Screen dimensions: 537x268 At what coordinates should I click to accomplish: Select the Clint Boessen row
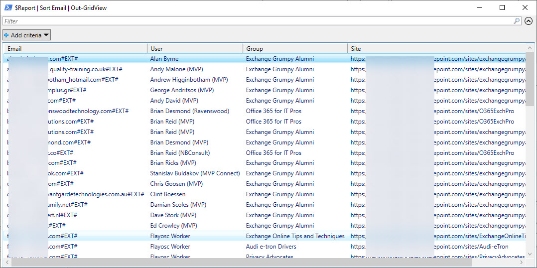point(167,194)
